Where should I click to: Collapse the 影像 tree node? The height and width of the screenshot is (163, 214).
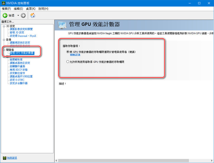pyautogui.click(x=4, y=40)
